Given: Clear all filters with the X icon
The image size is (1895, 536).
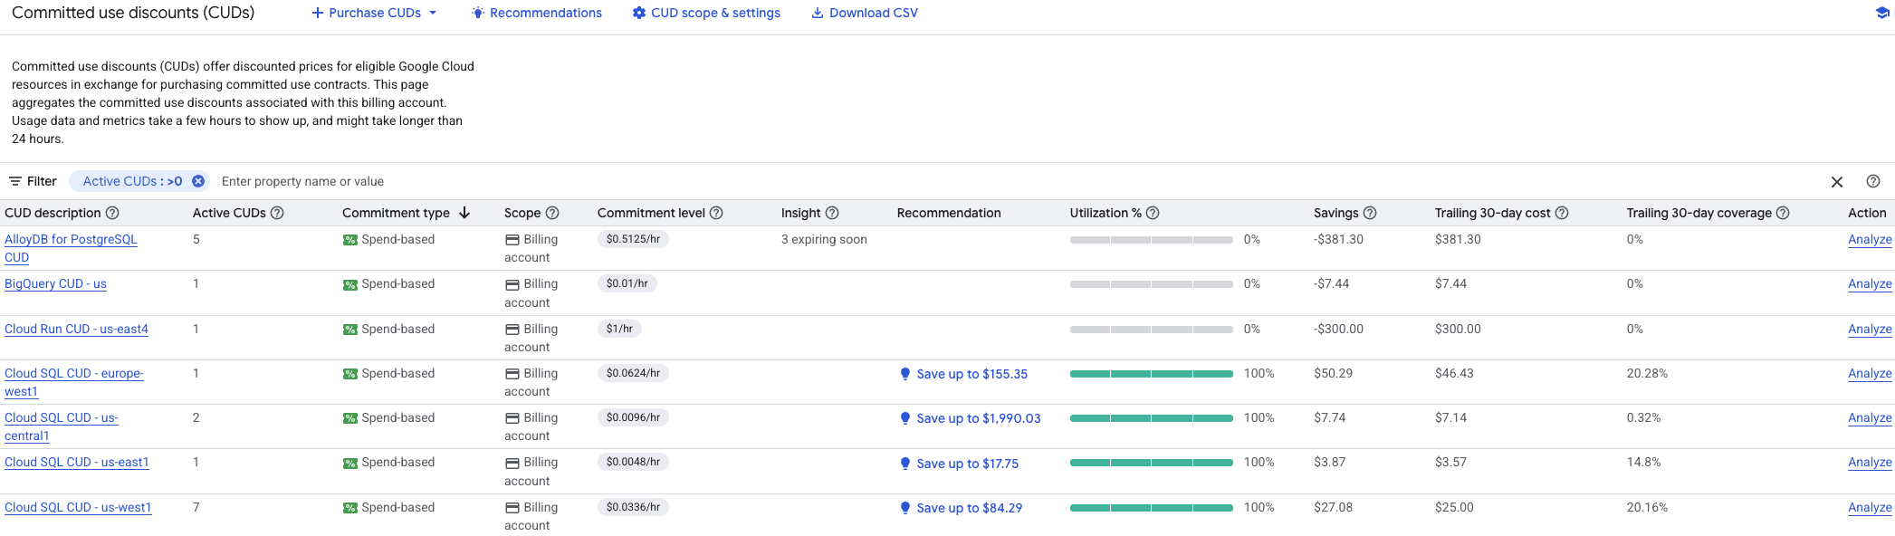Looking at the screenshot, I should coord(1837,182).
